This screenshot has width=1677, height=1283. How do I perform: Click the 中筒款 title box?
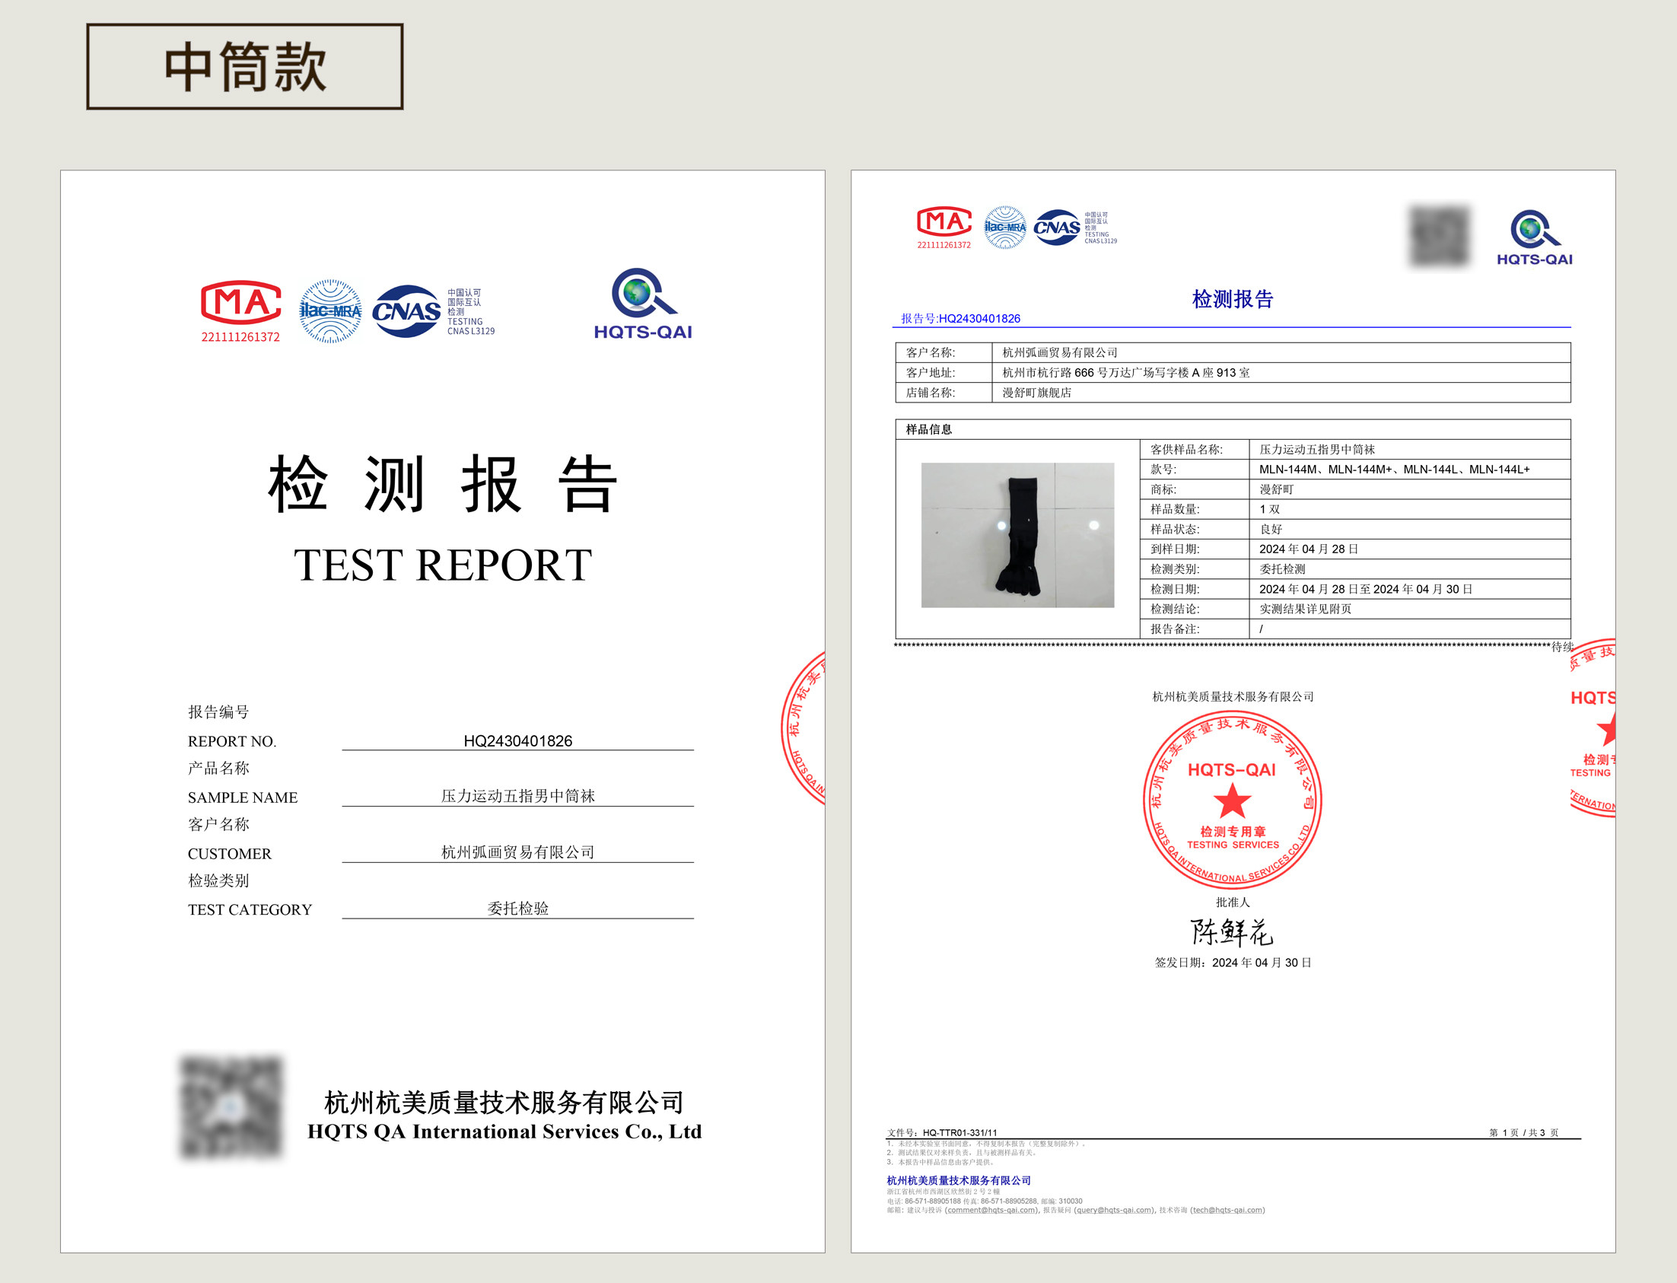tap(245, 67)
